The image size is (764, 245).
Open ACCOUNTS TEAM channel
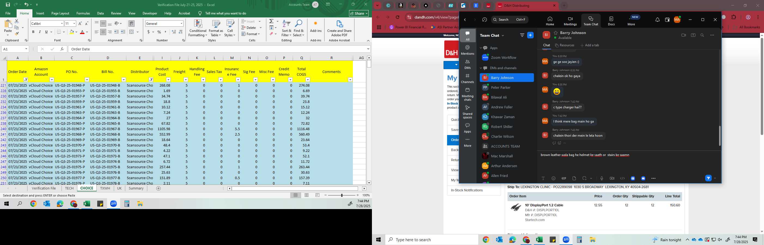pyautogui.click(x=506, y=146)
